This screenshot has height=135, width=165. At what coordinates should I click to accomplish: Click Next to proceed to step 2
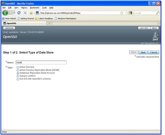(143, 52)
